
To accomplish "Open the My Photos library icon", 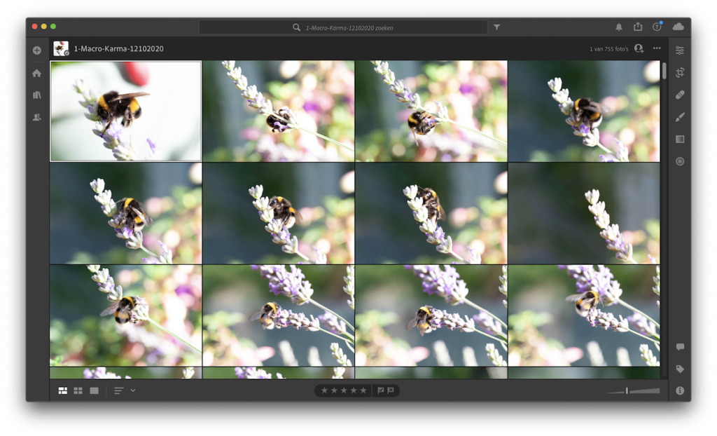I will tap(37, 95).
